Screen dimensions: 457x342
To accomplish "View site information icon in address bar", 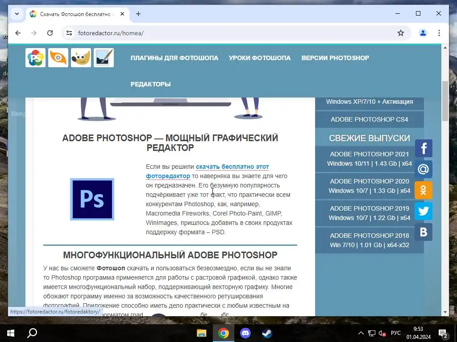I will 69,33.
